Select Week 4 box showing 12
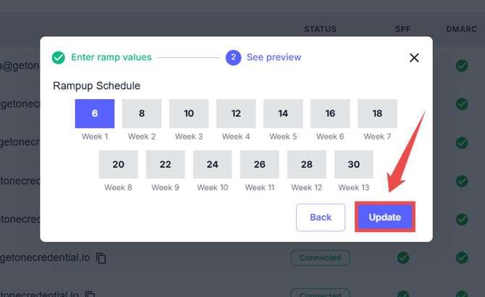The width and height of the screenshot is (485, 297). (x=236, y=113)
